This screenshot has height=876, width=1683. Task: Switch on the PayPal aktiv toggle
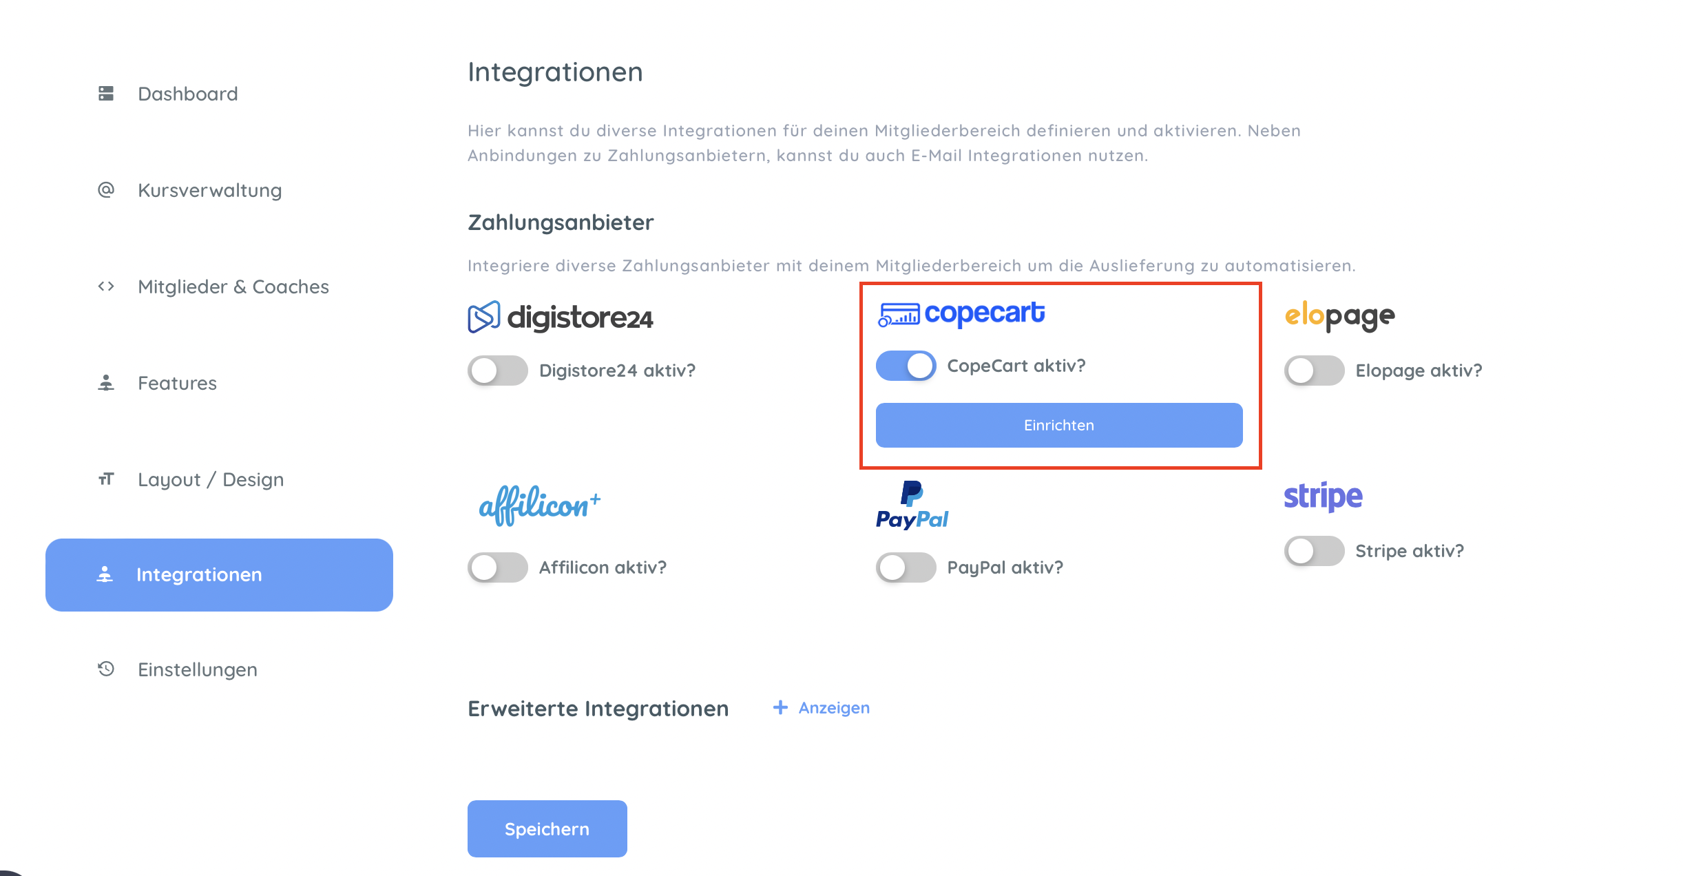tap(906, 567)
